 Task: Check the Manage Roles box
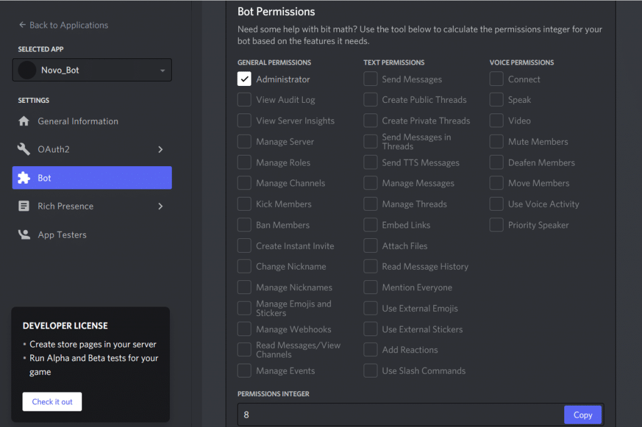coord(245,162)
